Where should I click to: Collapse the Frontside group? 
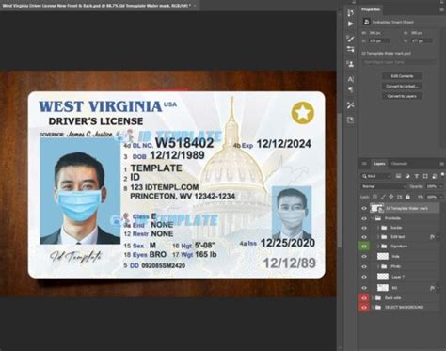pyautogui.click(x=373, y=218)
